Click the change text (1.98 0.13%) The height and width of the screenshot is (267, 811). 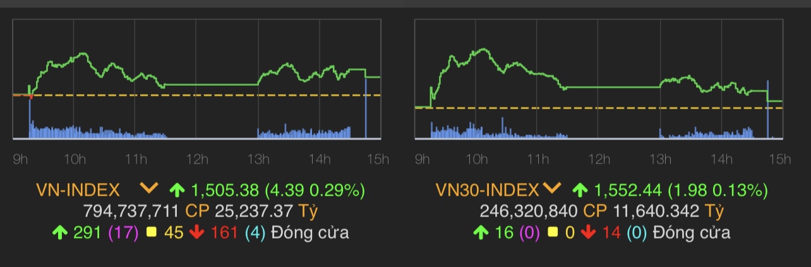pos(717,189)
